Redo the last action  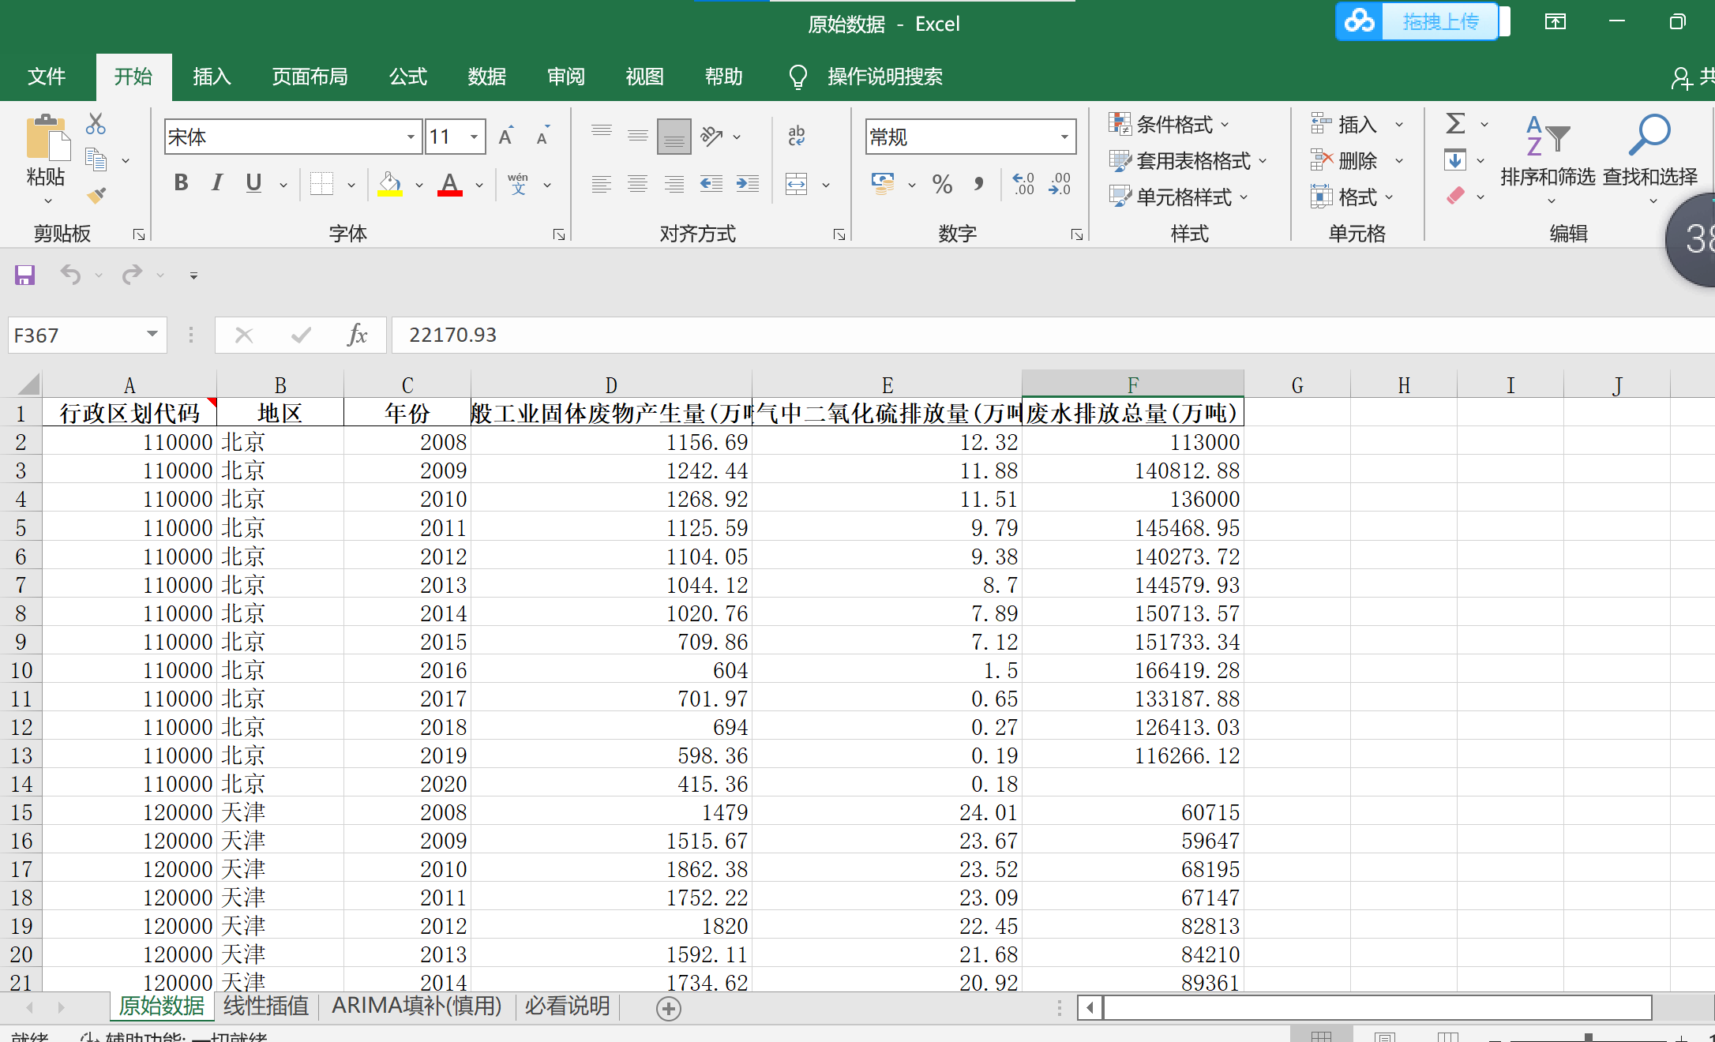pyautogui.click(x=132, y=275)
